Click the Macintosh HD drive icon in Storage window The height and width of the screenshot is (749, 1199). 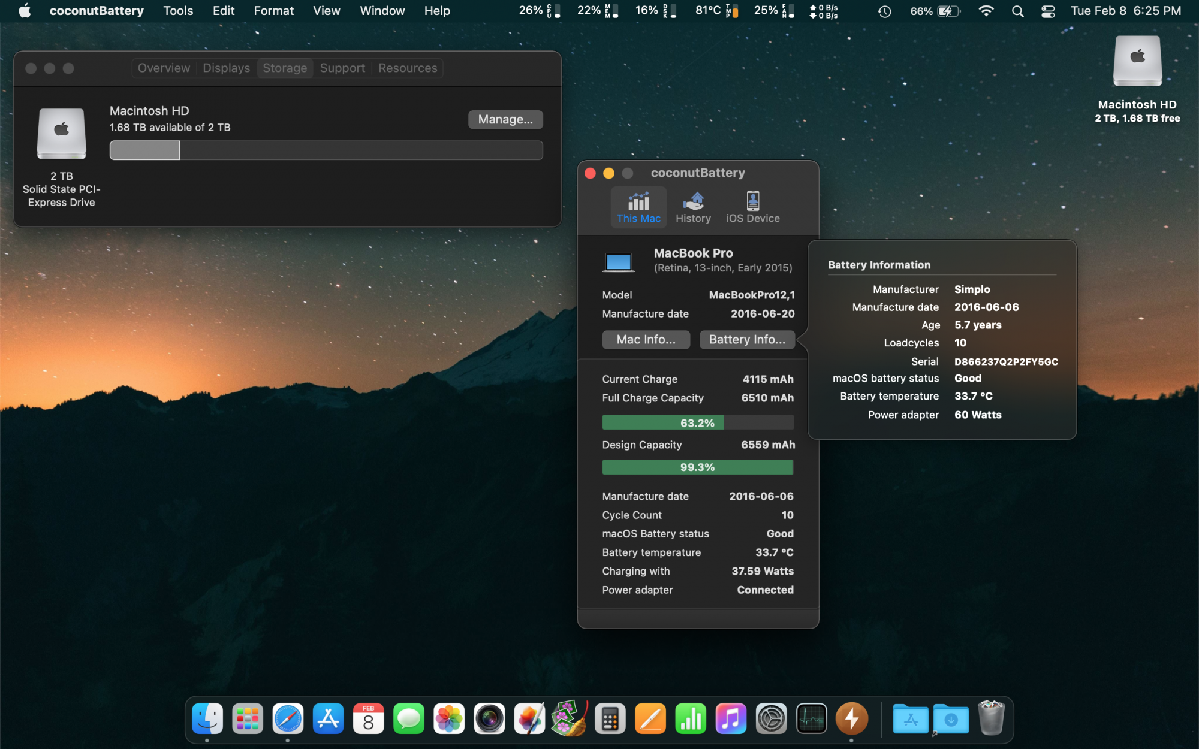coord(61,133)
